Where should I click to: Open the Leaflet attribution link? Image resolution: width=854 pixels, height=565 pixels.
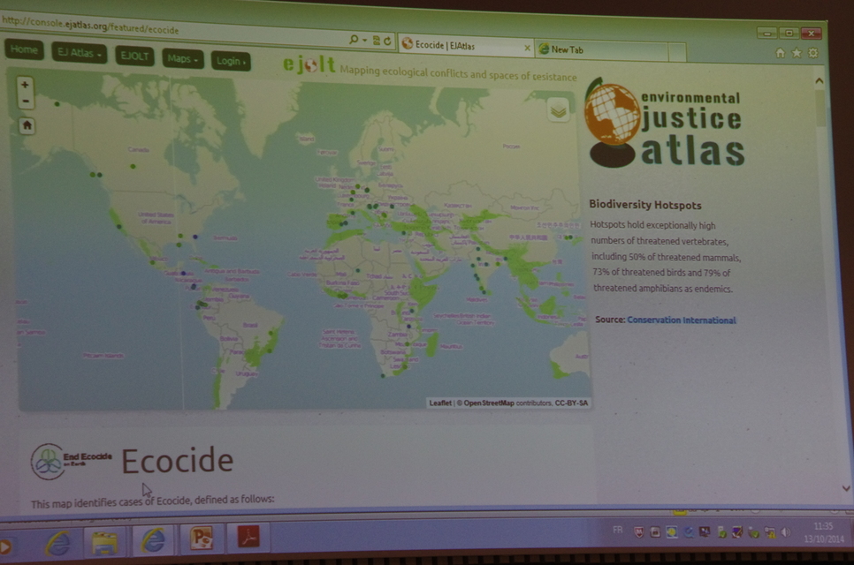[440, 403]
